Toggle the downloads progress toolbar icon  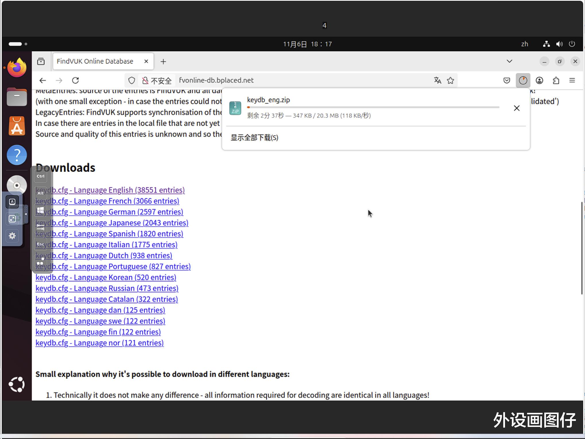[x=523, y=80]
